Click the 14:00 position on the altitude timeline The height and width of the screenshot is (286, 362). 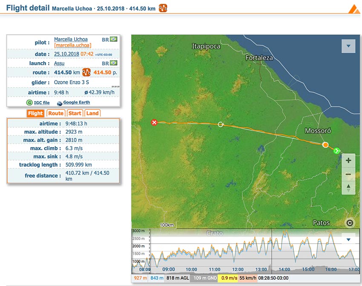(x=284, y=269)
